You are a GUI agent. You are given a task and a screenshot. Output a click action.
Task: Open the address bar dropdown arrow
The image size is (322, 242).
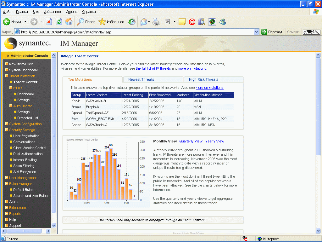[256, 32]
